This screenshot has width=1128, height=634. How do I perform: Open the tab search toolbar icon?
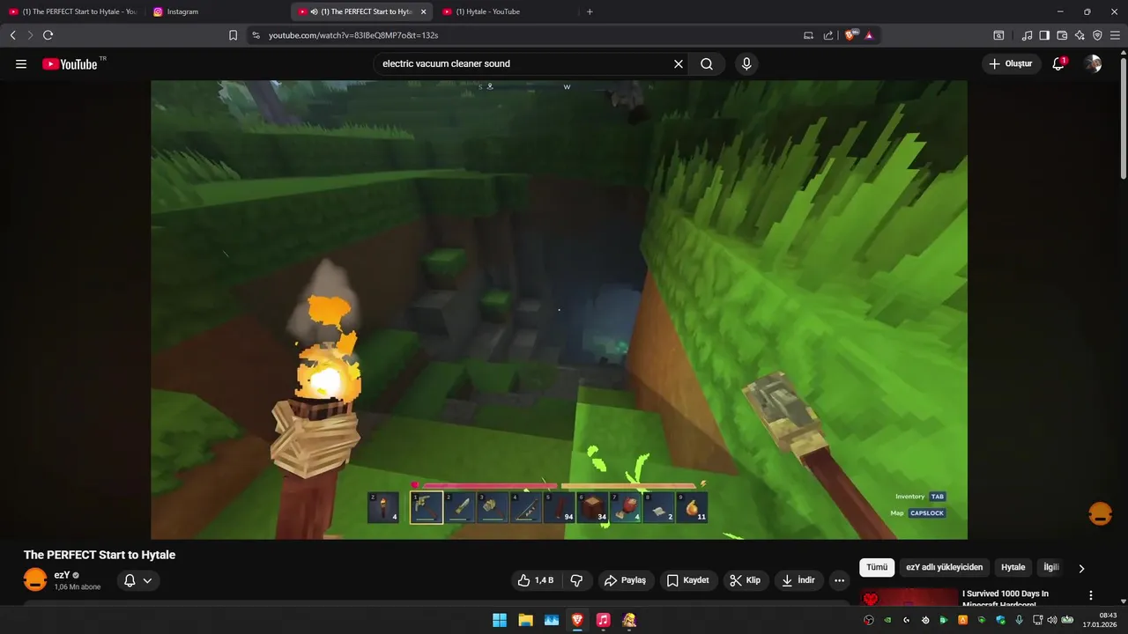coord(998,35)
